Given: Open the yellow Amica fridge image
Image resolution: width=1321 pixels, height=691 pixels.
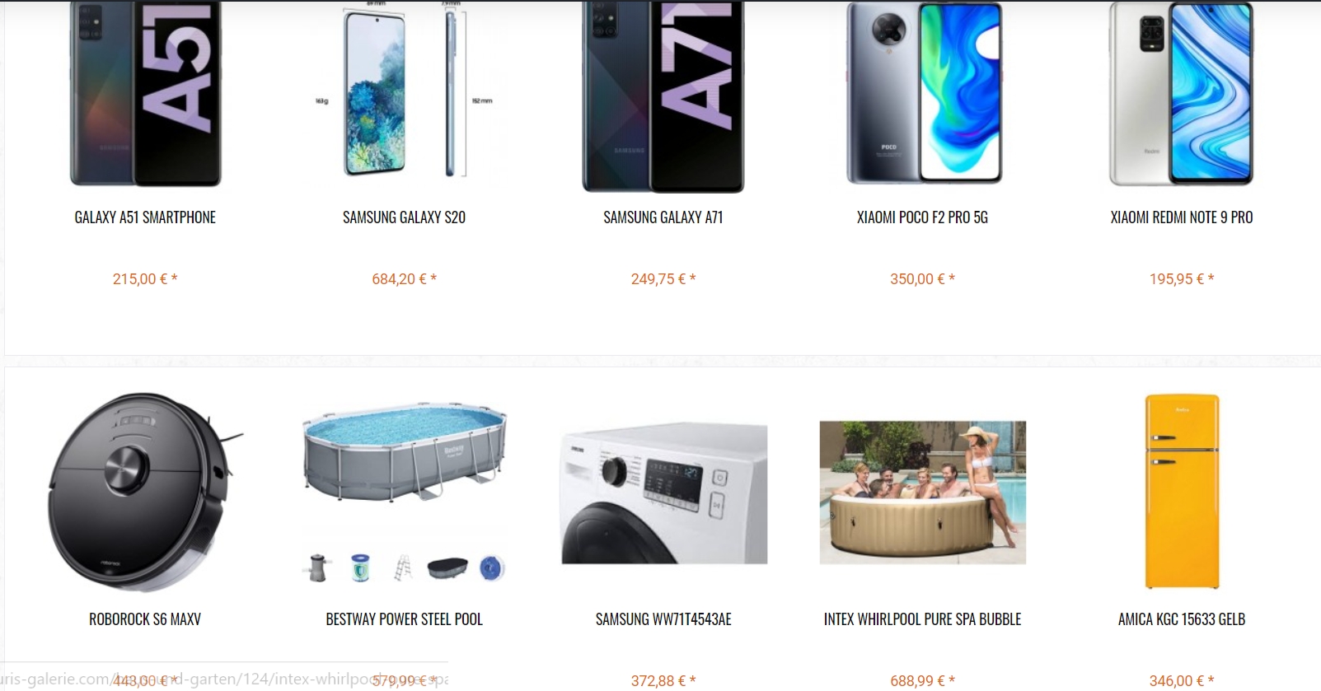Looking at the screenshot, I should pyautogui.click(x=1182, y=491).
